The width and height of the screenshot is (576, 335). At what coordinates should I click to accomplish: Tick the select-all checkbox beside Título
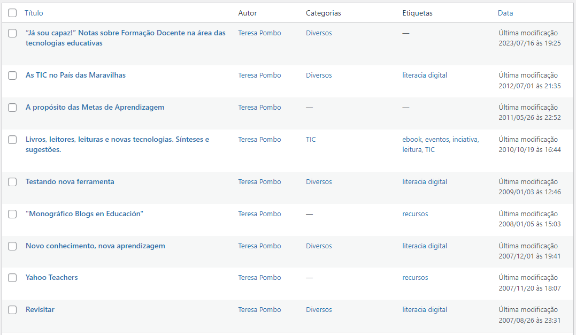coord(12,13)
